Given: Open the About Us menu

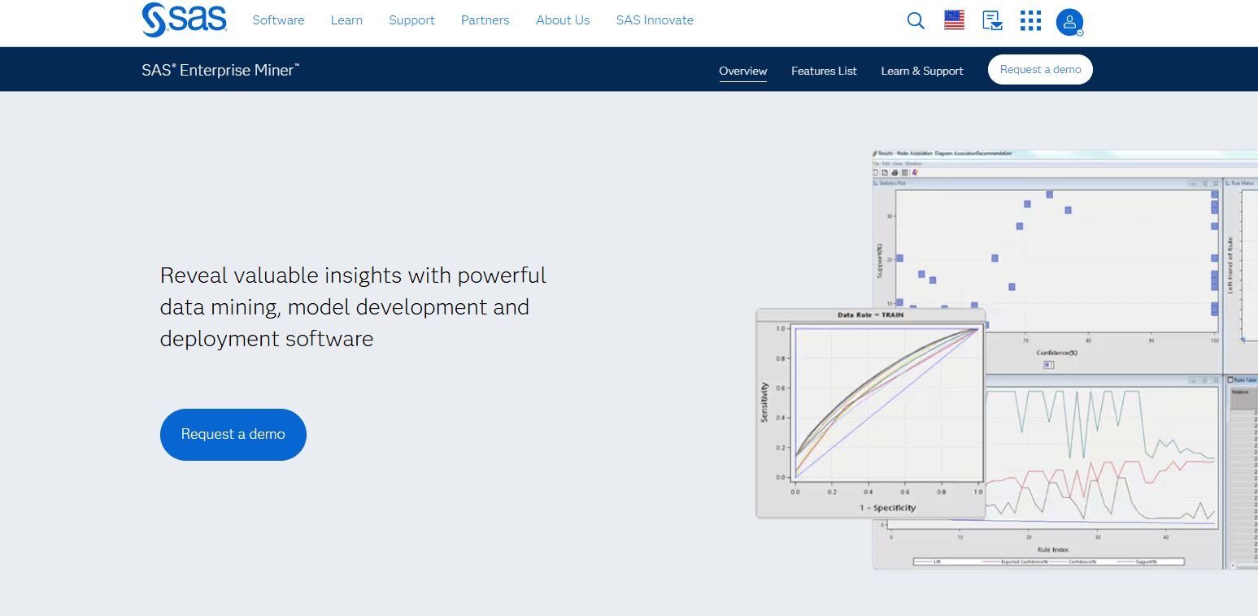Looking at the screenshot, I should (563, 20).
